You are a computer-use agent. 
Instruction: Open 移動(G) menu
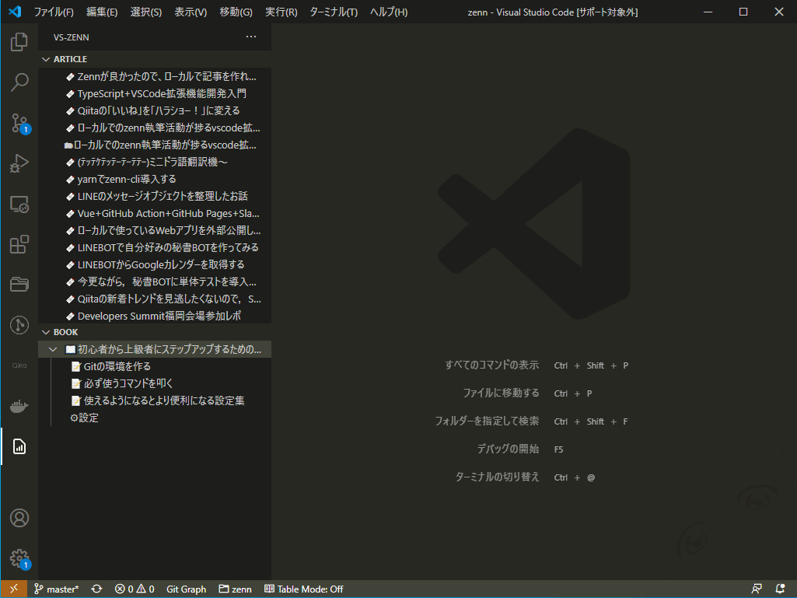[236, 12]
